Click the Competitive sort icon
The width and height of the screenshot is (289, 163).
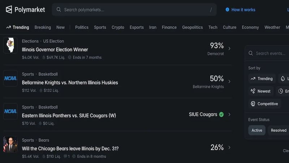tap(253, 104)
